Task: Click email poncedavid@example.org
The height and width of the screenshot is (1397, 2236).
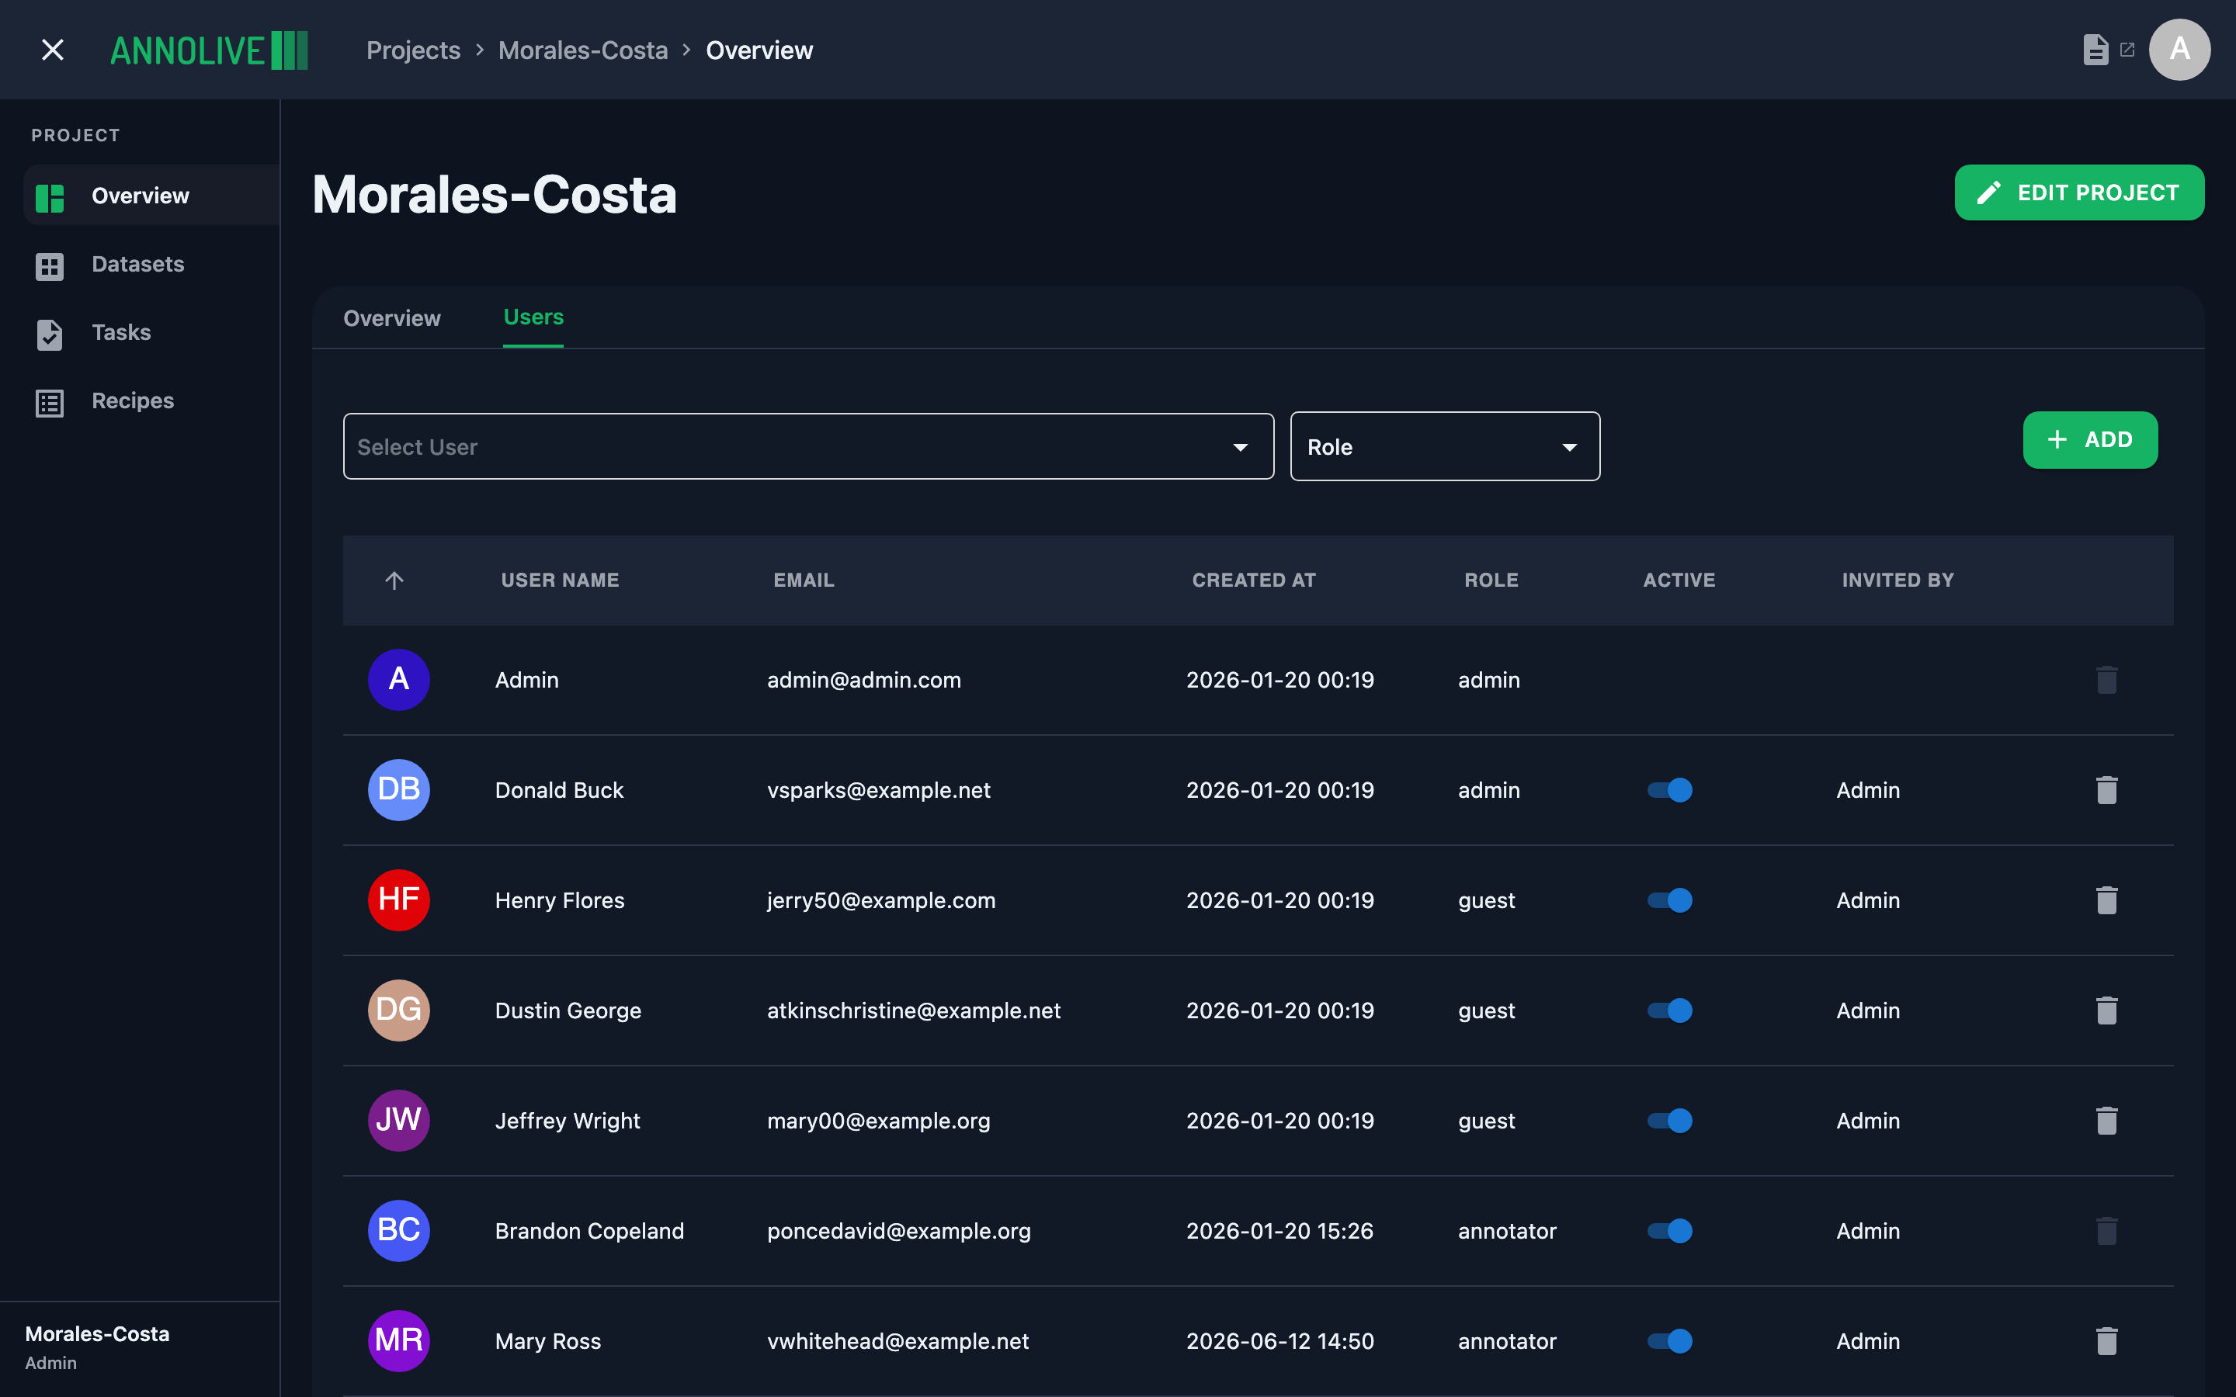Action: tap(899, 1231)
